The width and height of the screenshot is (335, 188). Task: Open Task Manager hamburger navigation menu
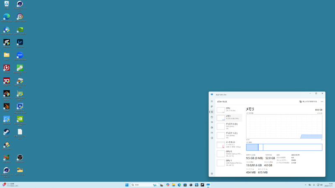212,102
